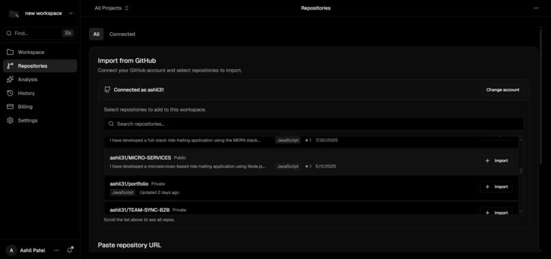This screenshot has height=259, width=551.
Task: Click the JavaScript tag on MICRO-SERVICES row
Action: point(288,166)
